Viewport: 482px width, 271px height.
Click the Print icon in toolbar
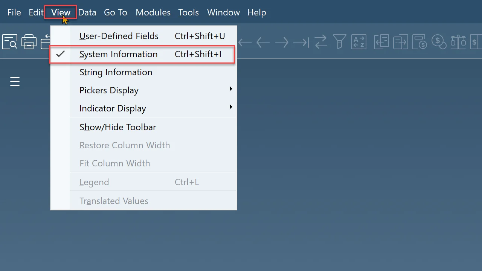coord(29,42)
